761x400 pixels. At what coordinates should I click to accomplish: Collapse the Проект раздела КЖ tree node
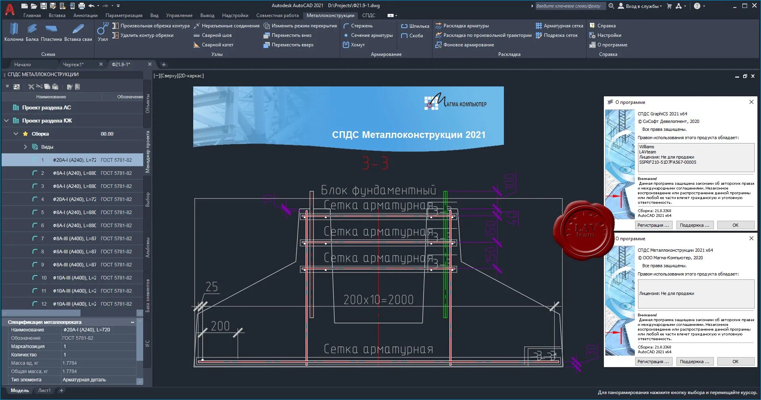click(6, 121)
